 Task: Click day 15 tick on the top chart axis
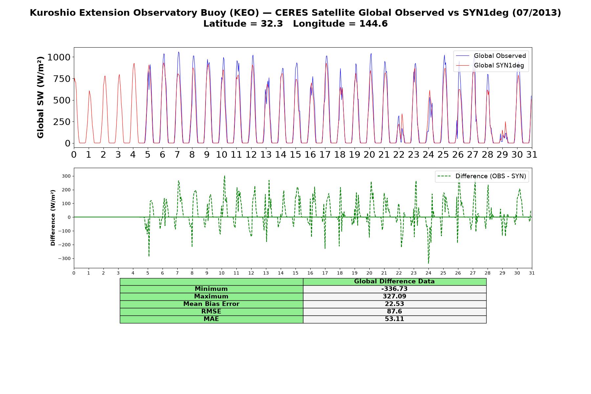pyautogui.click(x=295, y=154)
